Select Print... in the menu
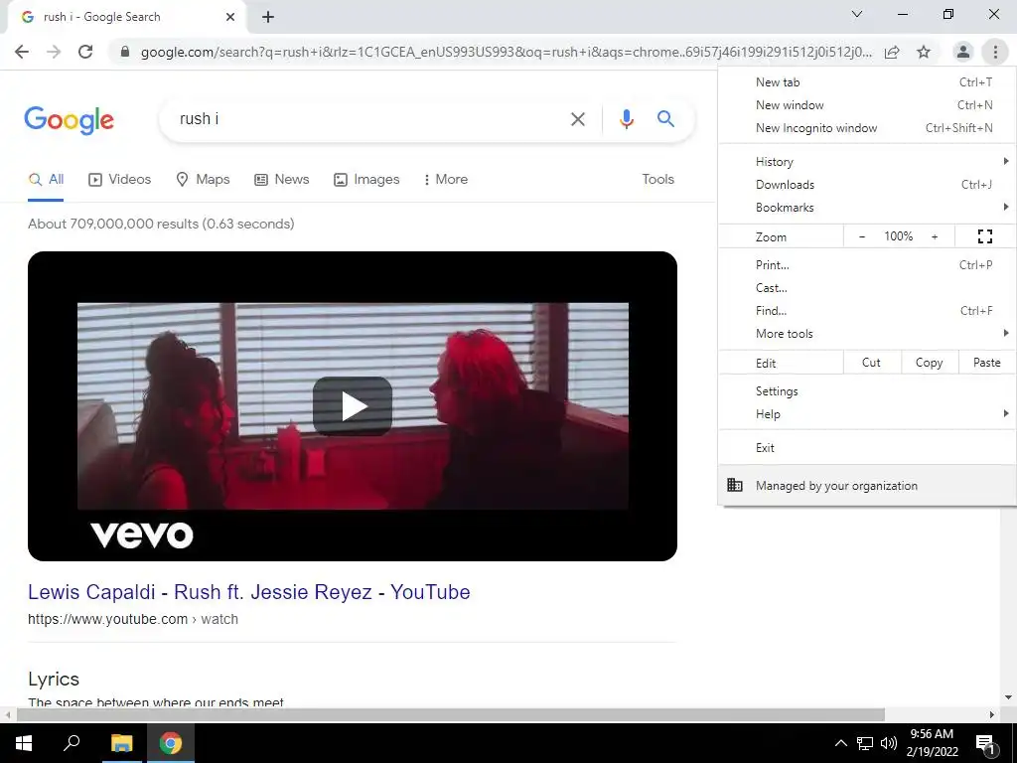Viewport: 1017px width, 763px height. [x=867, y=264]
